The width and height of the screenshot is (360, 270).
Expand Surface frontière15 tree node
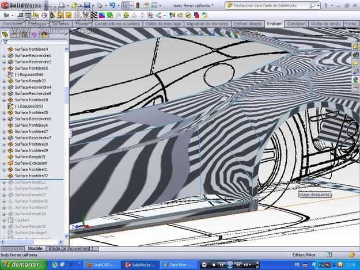pos(4,68)
